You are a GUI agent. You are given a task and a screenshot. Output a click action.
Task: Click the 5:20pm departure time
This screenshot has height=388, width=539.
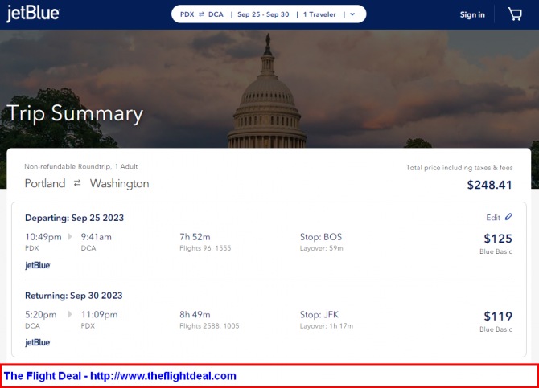(40, 315)
